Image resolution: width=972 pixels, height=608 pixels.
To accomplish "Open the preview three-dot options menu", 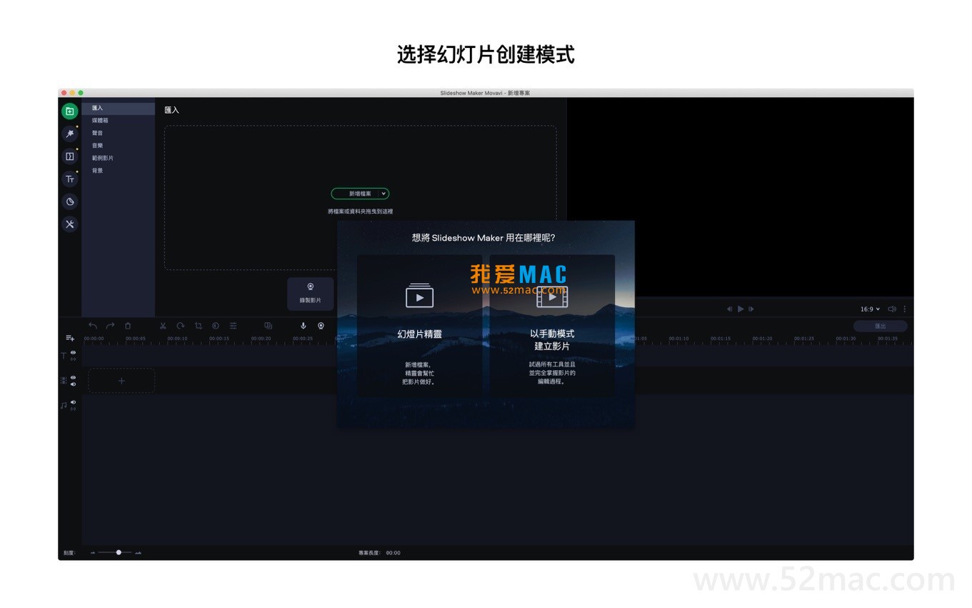I will pos(905,309).
